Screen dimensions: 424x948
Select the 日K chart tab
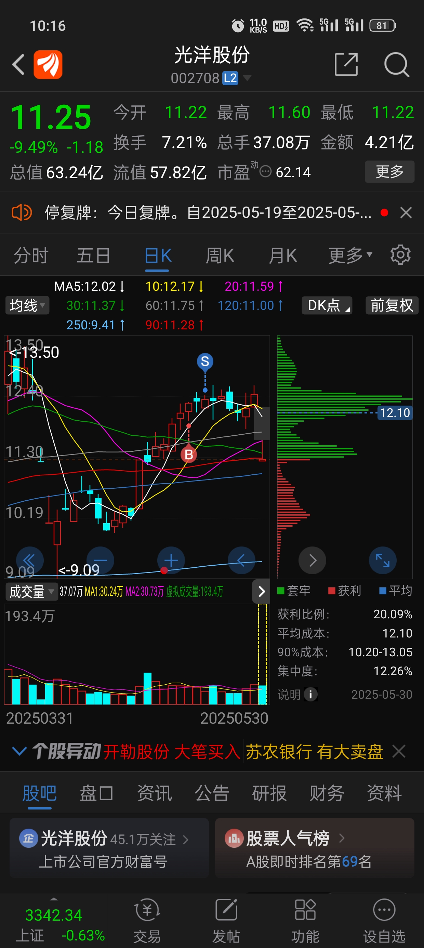158,255
